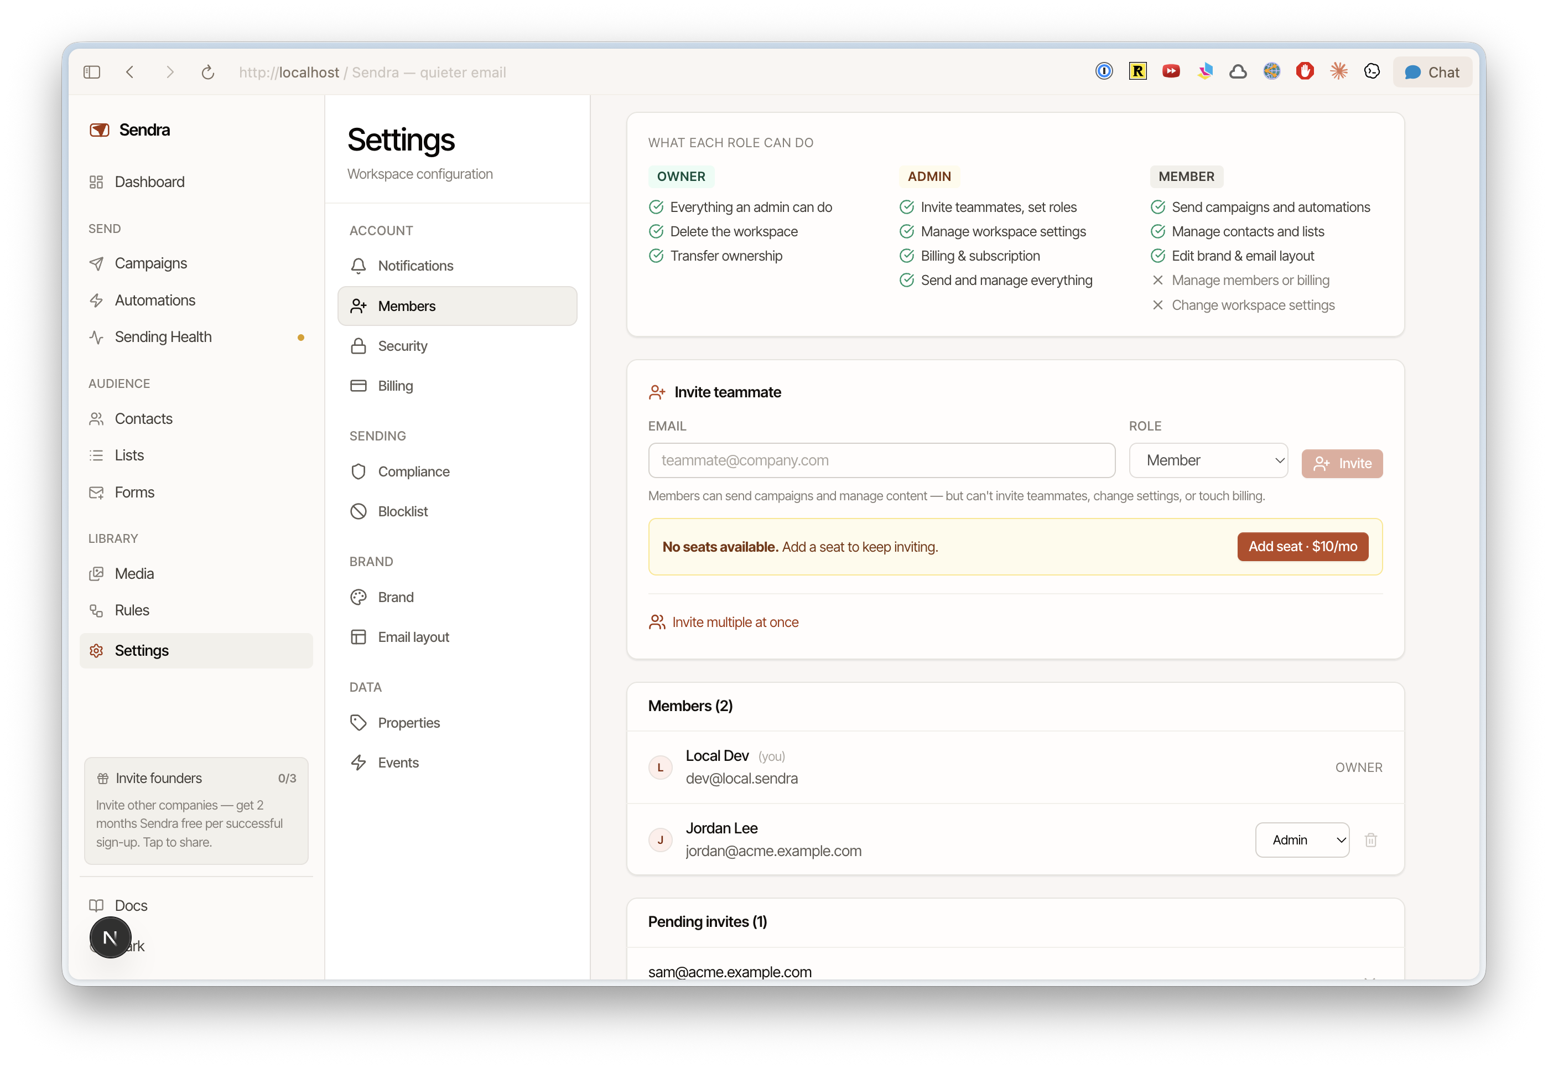Image resolution: width=1548 pixels, height=1068 pixels.
Task: Open the invite Role dropdown showing Member
Action: pos(1208,460)
